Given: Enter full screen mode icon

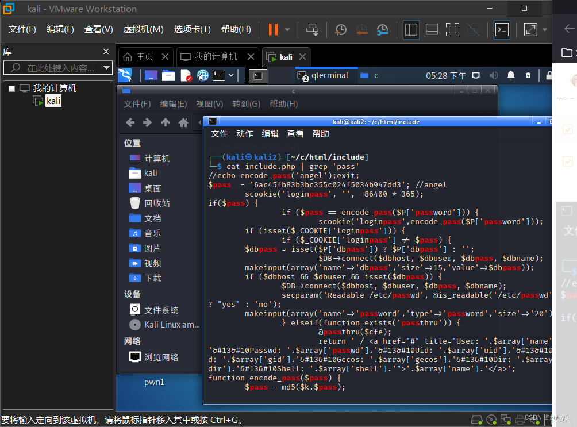Looking at the screenshot, I should (452, 29).
